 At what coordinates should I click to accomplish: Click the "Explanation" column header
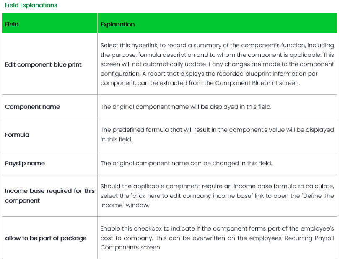[118, 24]
